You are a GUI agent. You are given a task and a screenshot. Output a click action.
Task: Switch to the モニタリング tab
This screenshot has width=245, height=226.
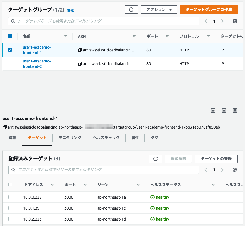pos(70,138)
